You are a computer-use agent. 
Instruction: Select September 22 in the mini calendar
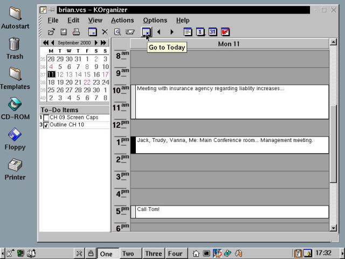[87, 83]
